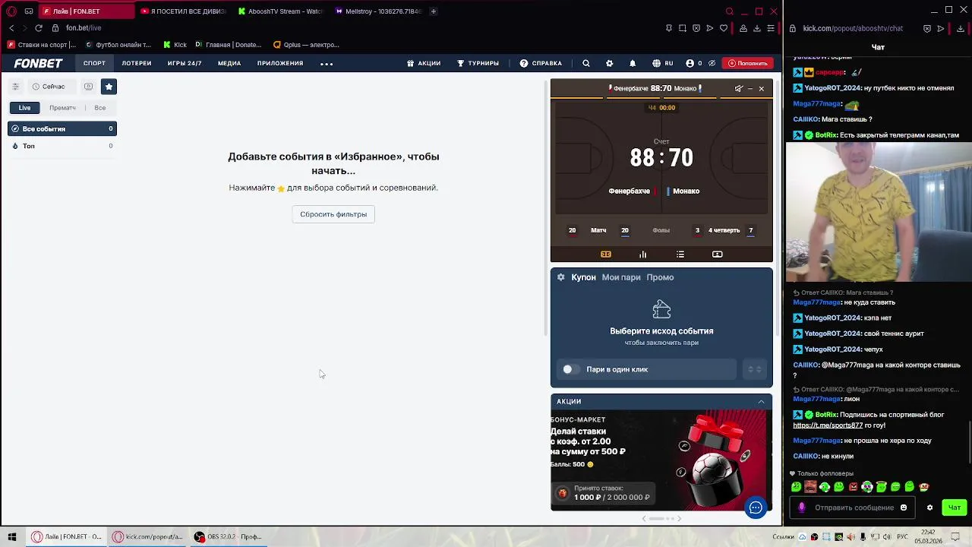Open a new browser tab plus button
972x547 pixels.
point(434,11)
